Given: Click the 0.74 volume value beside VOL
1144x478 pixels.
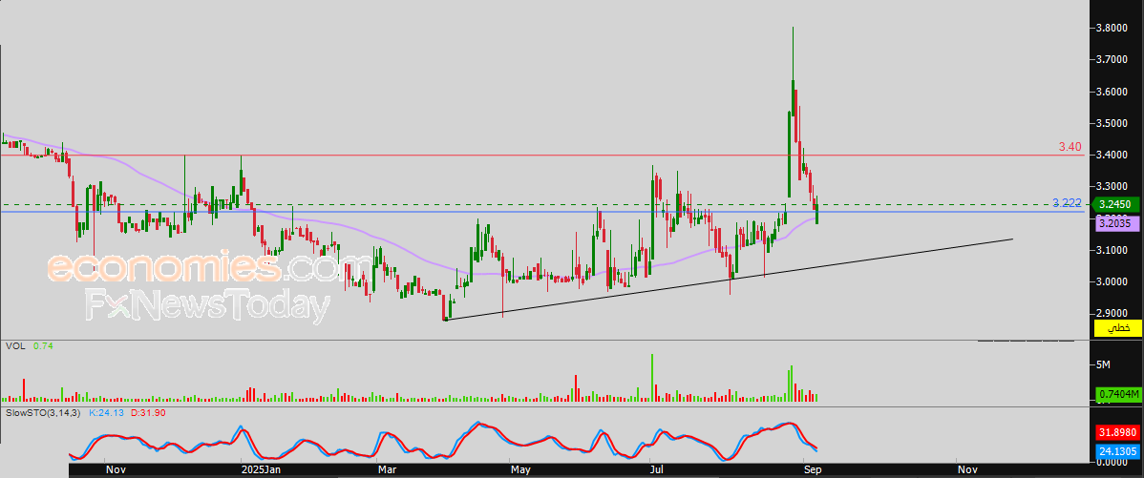Looking at the screenshot, I should [x=42, y=347].
